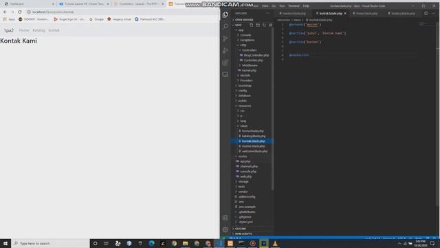Open the Help menu in VS Code
The height and width of the screenshot is (248, 440).
point(306,6)
